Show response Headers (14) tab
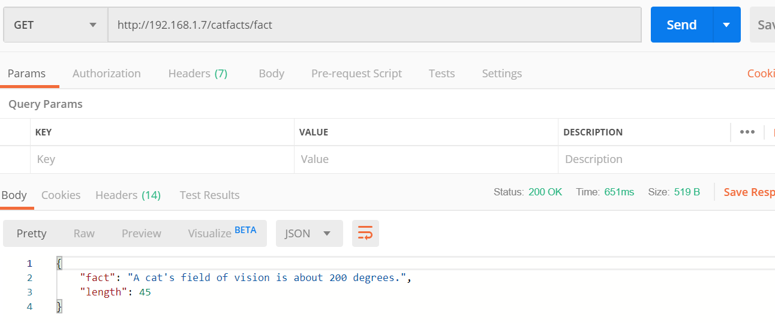 [x=128, y=195]
